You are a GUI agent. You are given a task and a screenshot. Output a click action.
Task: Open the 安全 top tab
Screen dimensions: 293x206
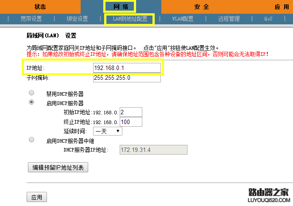point(201,7)
